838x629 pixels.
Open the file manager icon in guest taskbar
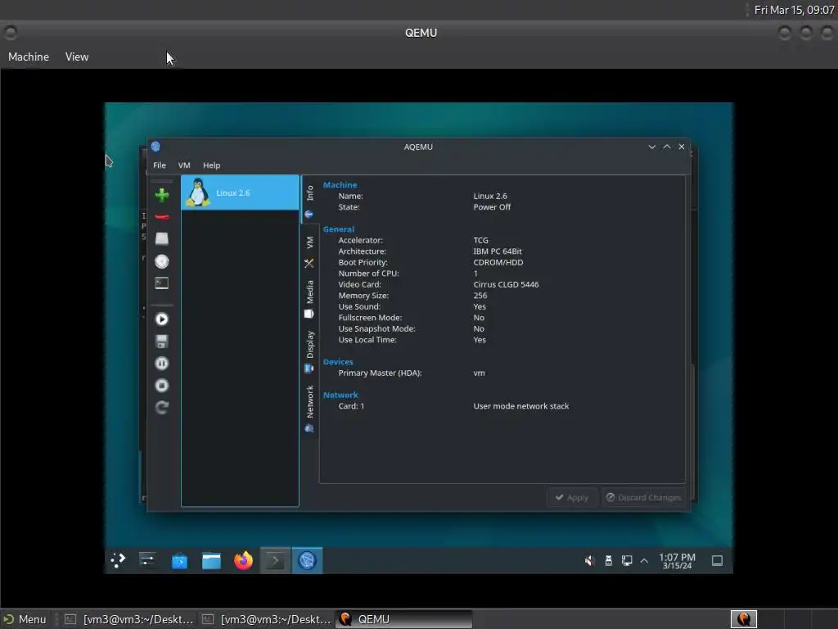212,560
